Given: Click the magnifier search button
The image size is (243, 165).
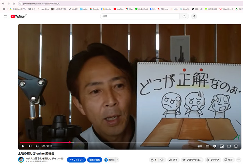Looking at the screenshot, I should tap(184, 16).
